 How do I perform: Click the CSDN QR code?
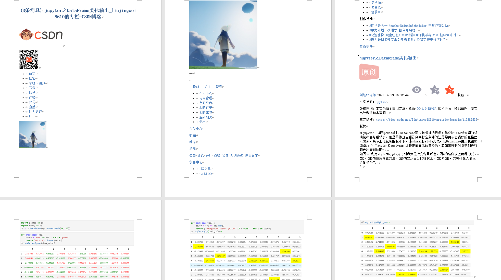[29, 59]
